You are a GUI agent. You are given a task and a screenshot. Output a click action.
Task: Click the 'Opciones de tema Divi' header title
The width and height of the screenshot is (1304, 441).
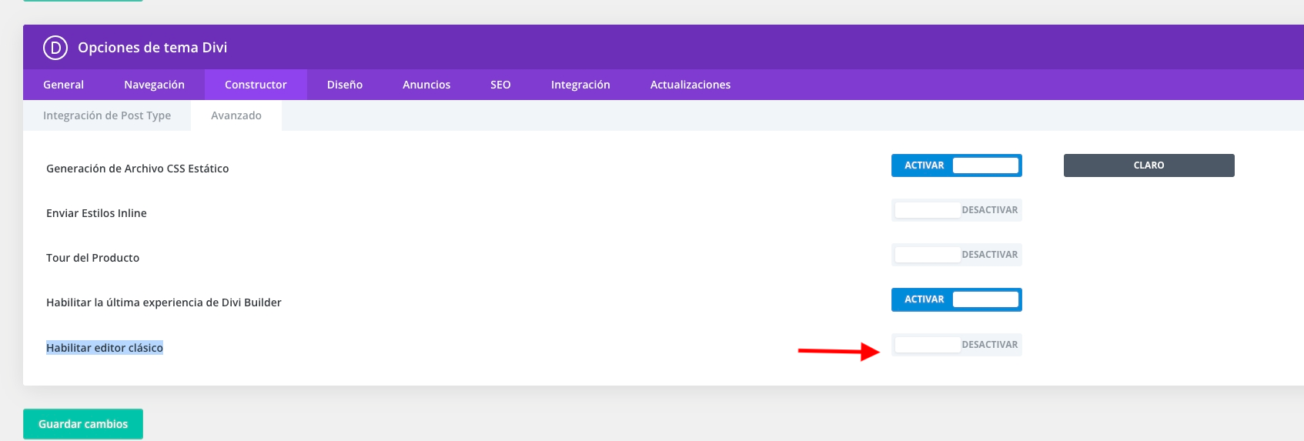pos(152,48)
